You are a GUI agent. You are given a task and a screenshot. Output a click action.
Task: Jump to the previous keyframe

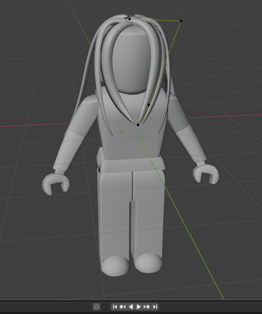coord(123,307)
